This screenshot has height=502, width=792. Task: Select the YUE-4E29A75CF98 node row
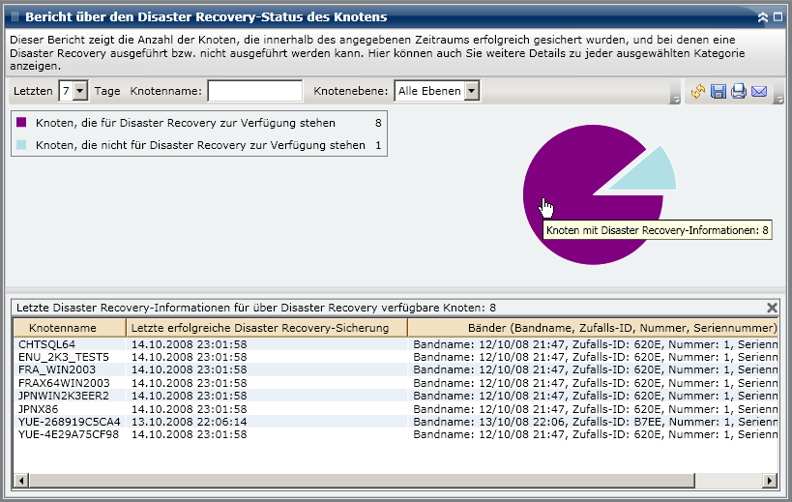[396, 434]
